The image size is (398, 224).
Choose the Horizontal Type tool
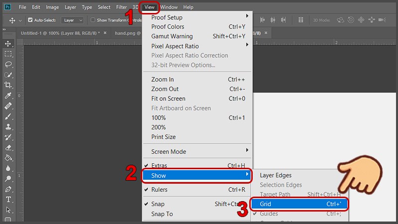(x=8, y=200)
